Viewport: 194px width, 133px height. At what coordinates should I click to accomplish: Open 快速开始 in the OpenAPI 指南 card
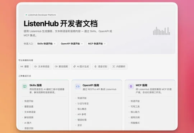click(82, 98)
